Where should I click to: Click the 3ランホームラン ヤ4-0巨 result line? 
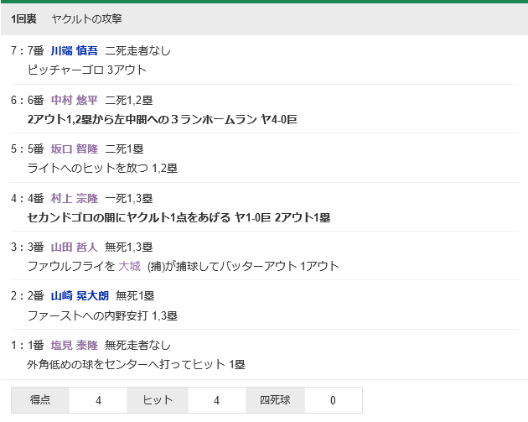point(162,119)
